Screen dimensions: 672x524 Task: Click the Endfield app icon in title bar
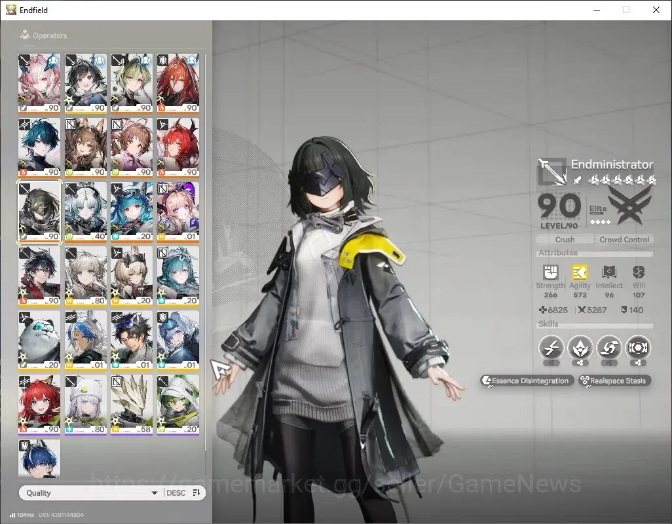tap(11, 10)
